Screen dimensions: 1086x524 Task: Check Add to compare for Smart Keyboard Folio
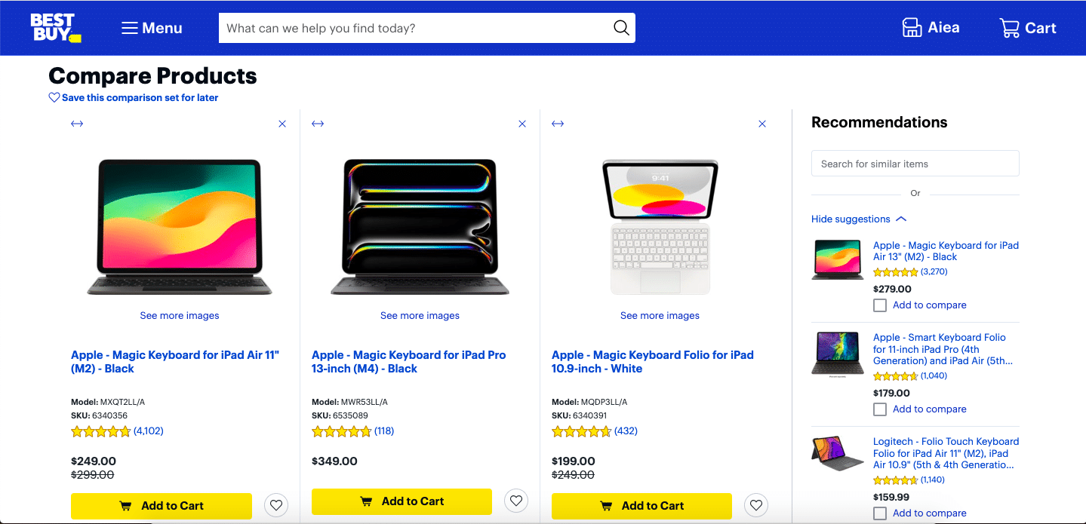click(x=880, y=409)
